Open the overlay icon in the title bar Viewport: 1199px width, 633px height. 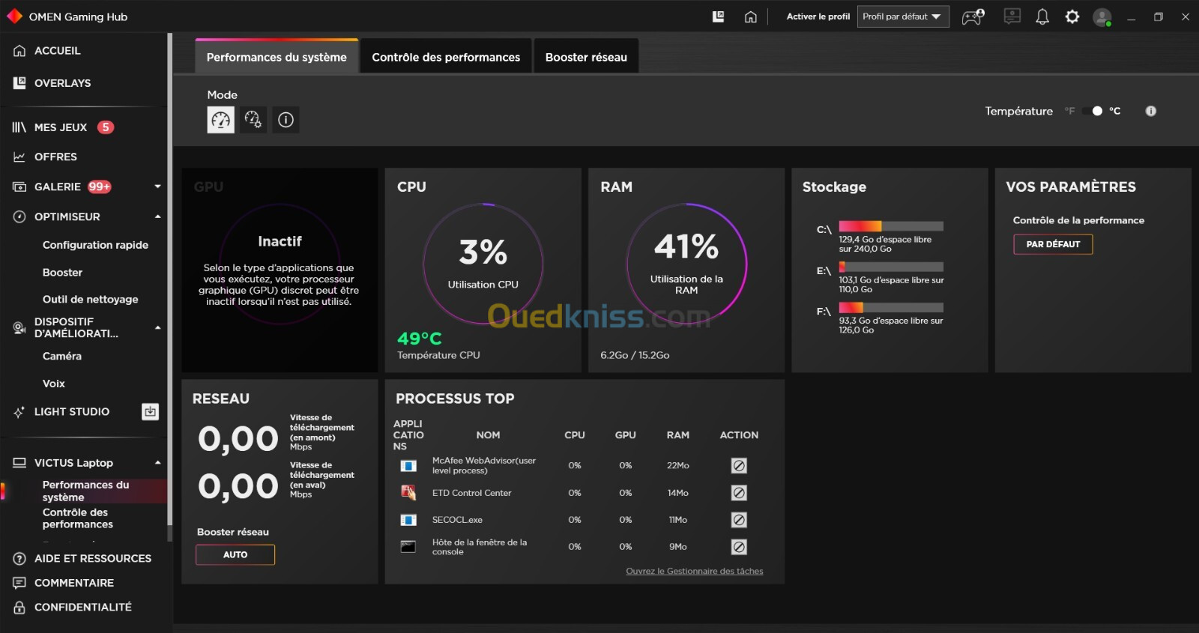pyautogui.click(x=718, y=16)
